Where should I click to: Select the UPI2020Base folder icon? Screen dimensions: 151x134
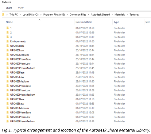coord(8,46)
